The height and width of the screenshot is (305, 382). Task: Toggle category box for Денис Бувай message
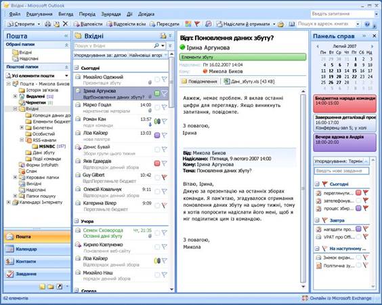[157, 150]
